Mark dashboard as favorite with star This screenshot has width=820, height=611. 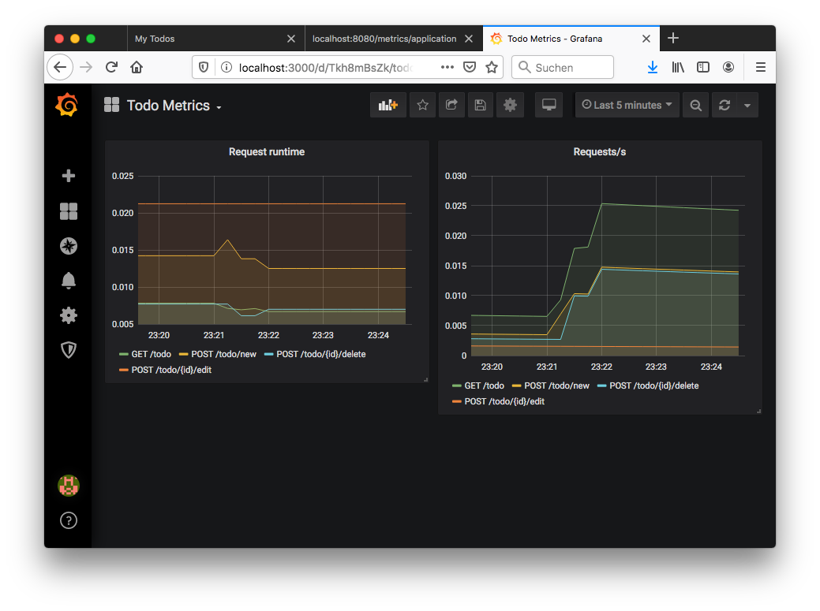(422, 105)
